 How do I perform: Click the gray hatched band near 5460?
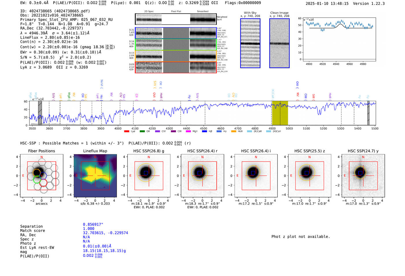368,113
